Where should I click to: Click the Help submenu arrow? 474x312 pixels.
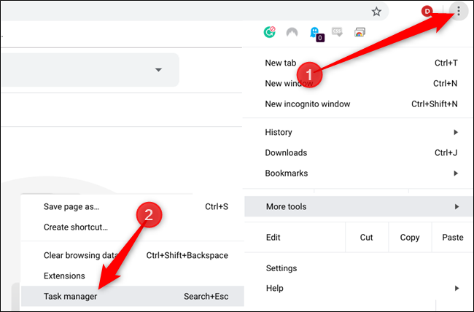(x=456, y=289)
